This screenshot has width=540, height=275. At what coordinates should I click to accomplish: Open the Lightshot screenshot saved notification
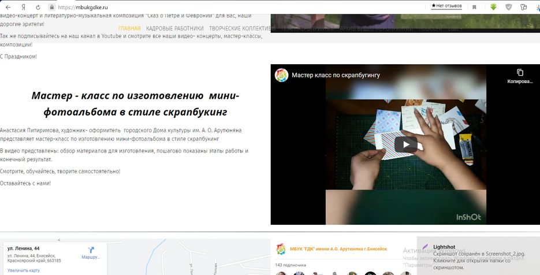coord(478,255)
